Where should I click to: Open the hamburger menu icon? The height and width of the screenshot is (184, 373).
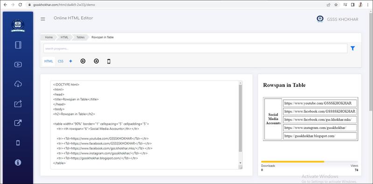pos(43,19)
